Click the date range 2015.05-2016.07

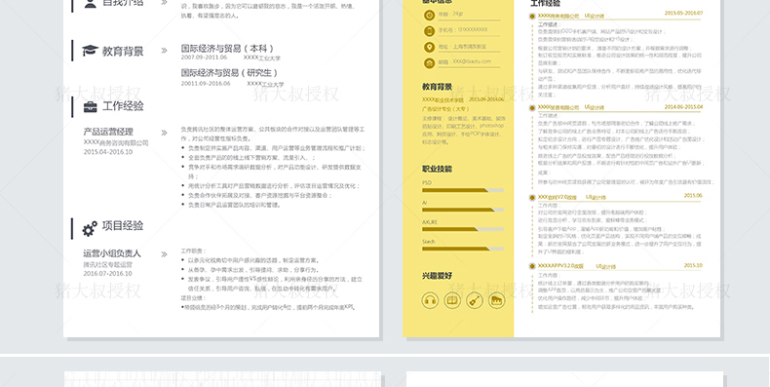pyautogui.click(x=683, y=14)
